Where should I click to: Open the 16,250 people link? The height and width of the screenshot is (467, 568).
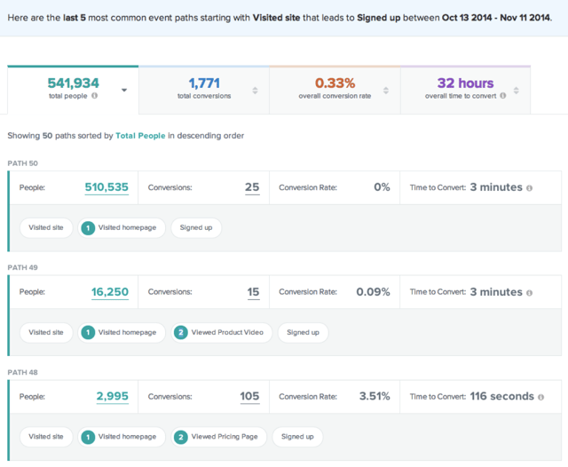tap(110, 292)
